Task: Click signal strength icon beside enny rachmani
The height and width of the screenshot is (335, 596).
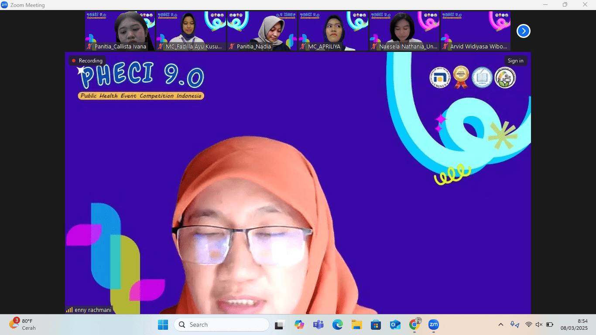Action: (69, 310)
